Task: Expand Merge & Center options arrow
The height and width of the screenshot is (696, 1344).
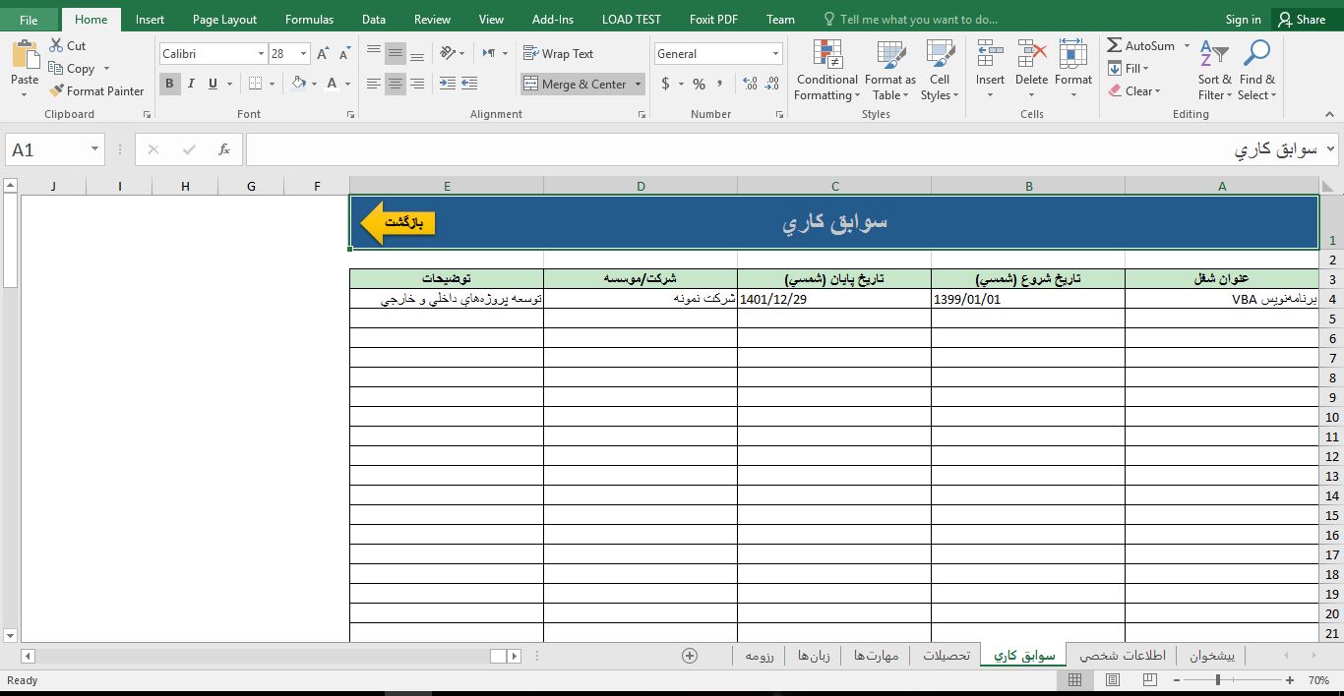Action: 638,85
